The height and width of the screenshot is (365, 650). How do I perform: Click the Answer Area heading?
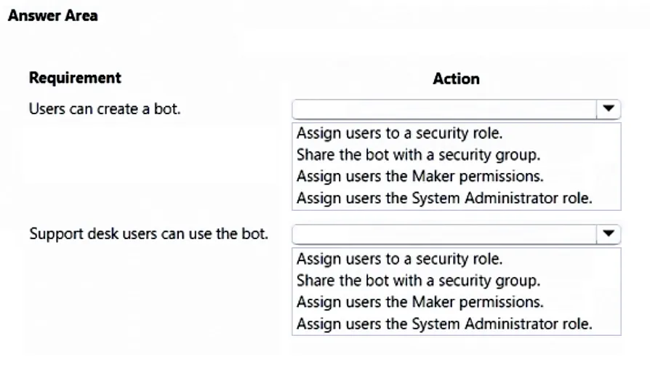(x=53, y=16)
